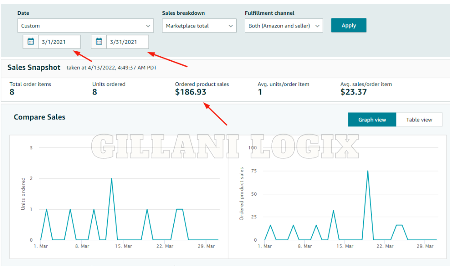450x270 pixels.
Task: Click the Sales breakdown dropdown arrow
Action: click(231, 26)
